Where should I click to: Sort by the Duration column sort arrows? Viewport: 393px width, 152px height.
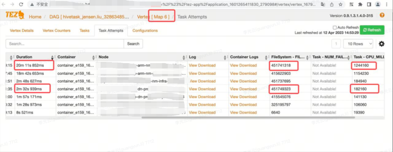coord(52,57)
